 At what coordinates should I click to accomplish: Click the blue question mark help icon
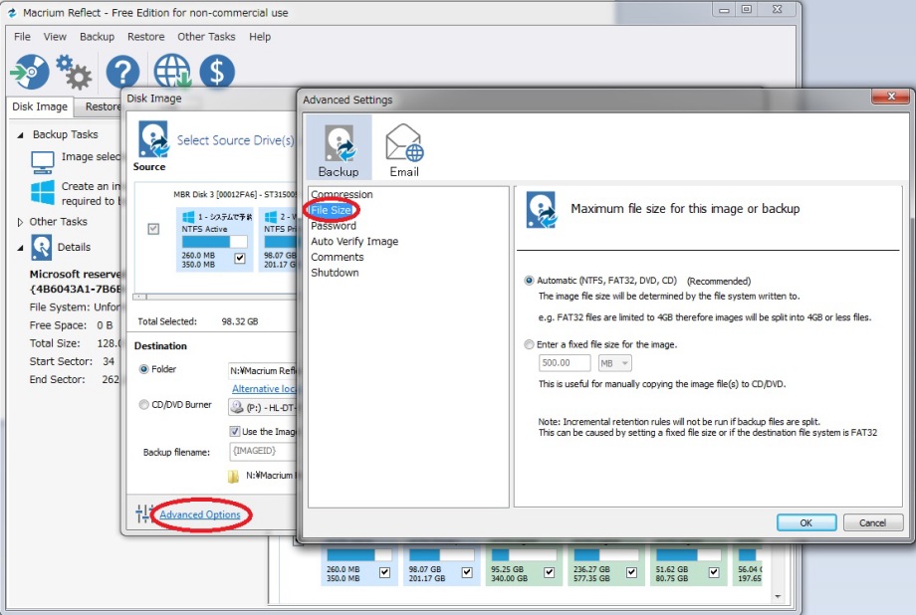[x=122, y=72]
